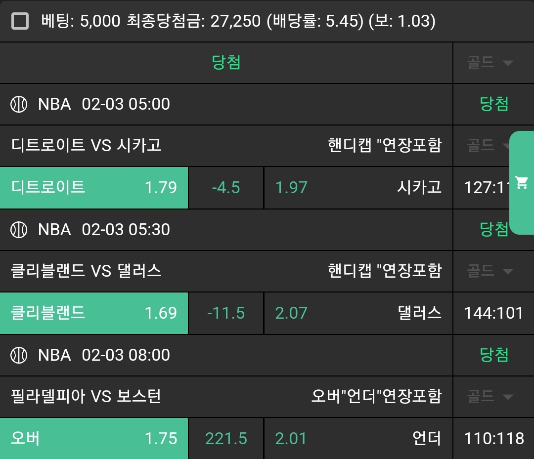Expand the top 골드 dropdown
This screenshot has height=459, width=534.
pos(490,63)
